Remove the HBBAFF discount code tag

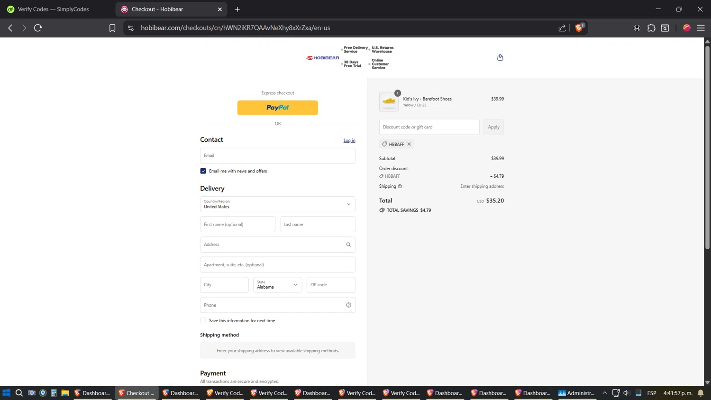pos(409,144)
